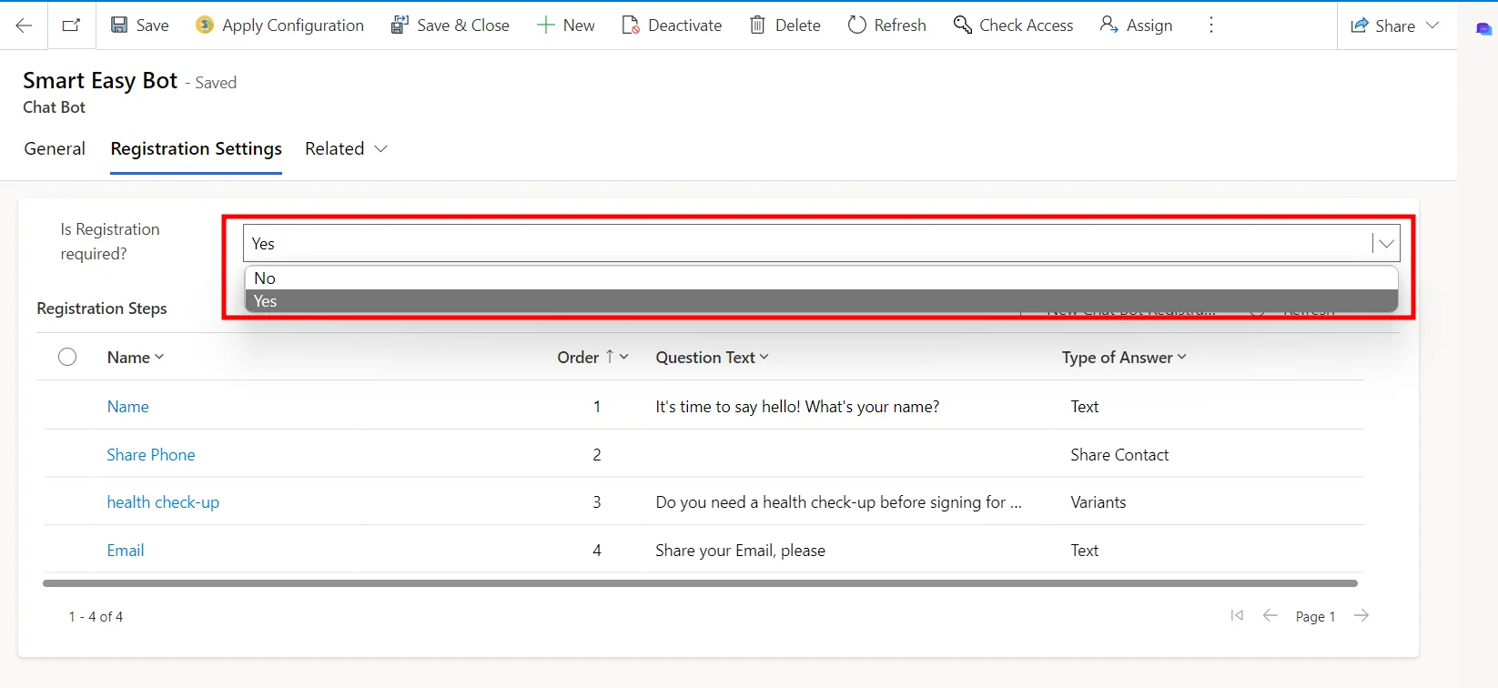The width and height of the screenshot is (1498, 688).
Task: Open the health check-up step link
Action: pyautogui.click(x=163, y=502)
